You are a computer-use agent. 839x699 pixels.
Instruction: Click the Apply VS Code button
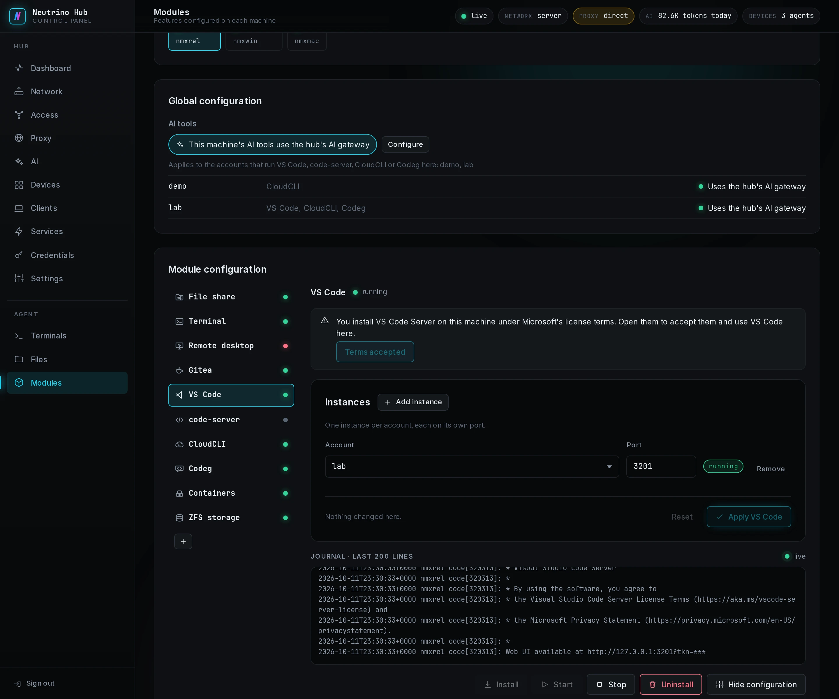pyautogui.click(x=749, y=517)
